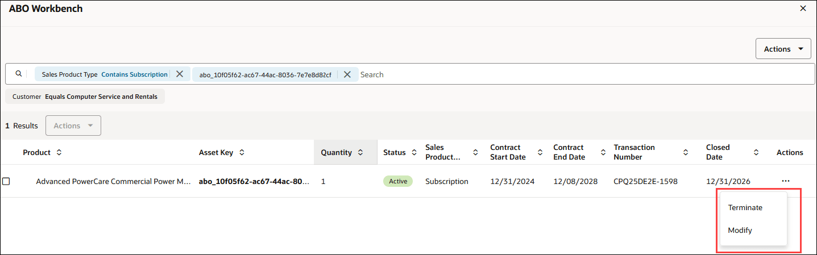
Task: Click transaction number CPQ25DE2E-1598
Action: tap(645, 181)
